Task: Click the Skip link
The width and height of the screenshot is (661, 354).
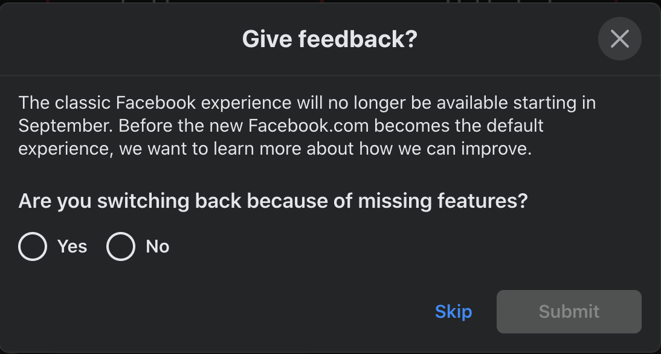Action: click(x=453, y=312)
